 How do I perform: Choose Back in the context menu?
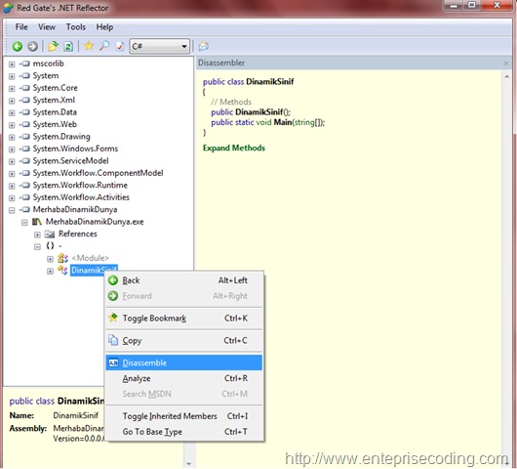tap(184, 280)
